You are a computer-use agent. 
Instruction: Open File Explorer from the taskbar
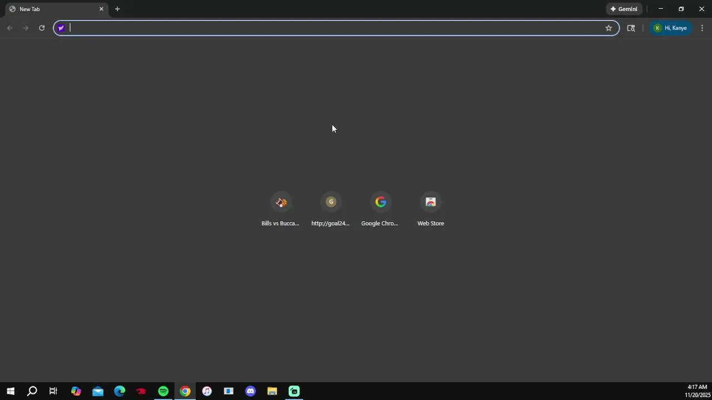click(272, 391)
